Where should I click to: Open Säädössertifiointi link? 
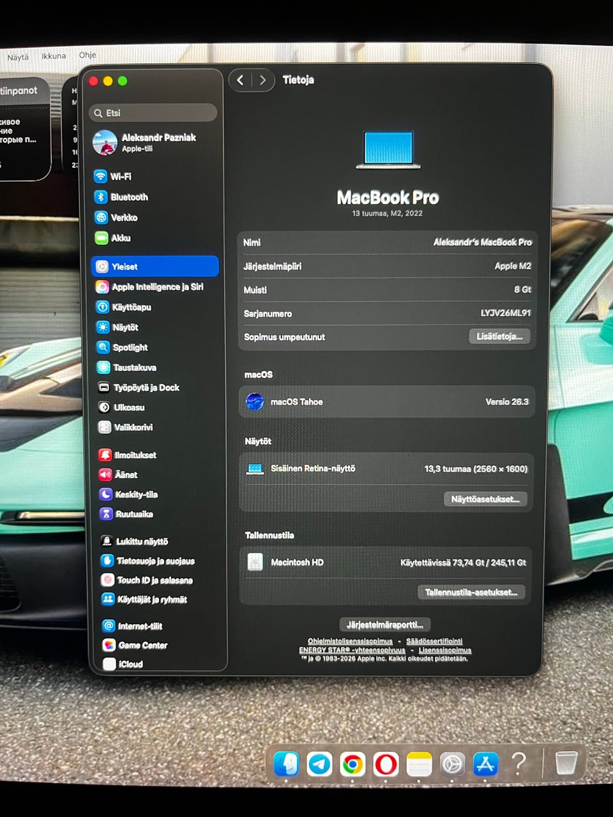[434, 641]
